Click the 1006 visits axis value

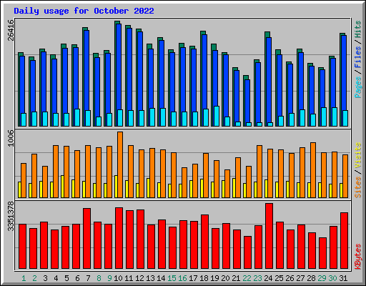point(11,138)
